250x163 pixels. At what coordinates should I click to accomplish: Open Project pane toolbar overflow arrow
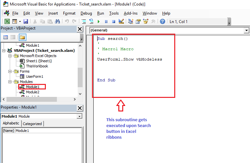click(82, 38)
